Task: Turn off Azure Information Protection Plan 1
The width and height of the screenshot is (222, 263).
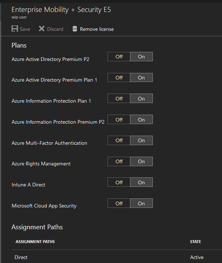Action: point(119,99)
